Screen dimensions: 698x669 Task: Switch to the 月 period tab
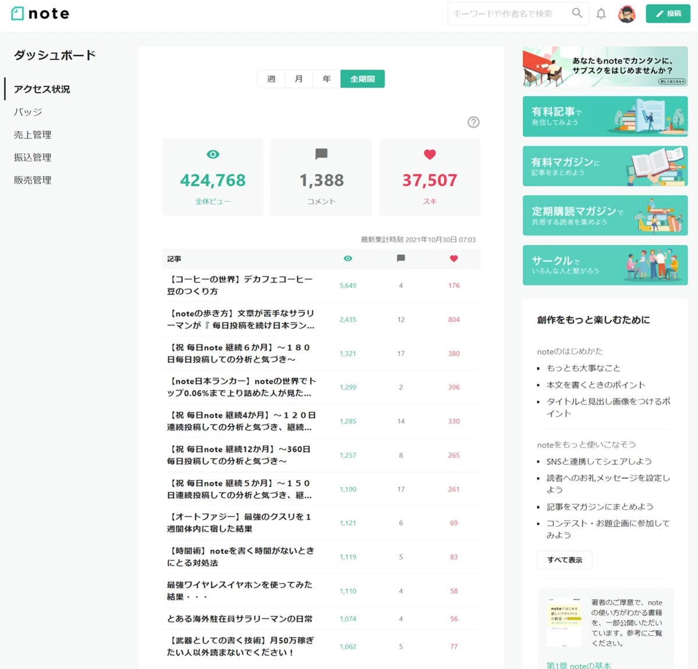coord(299,79)
